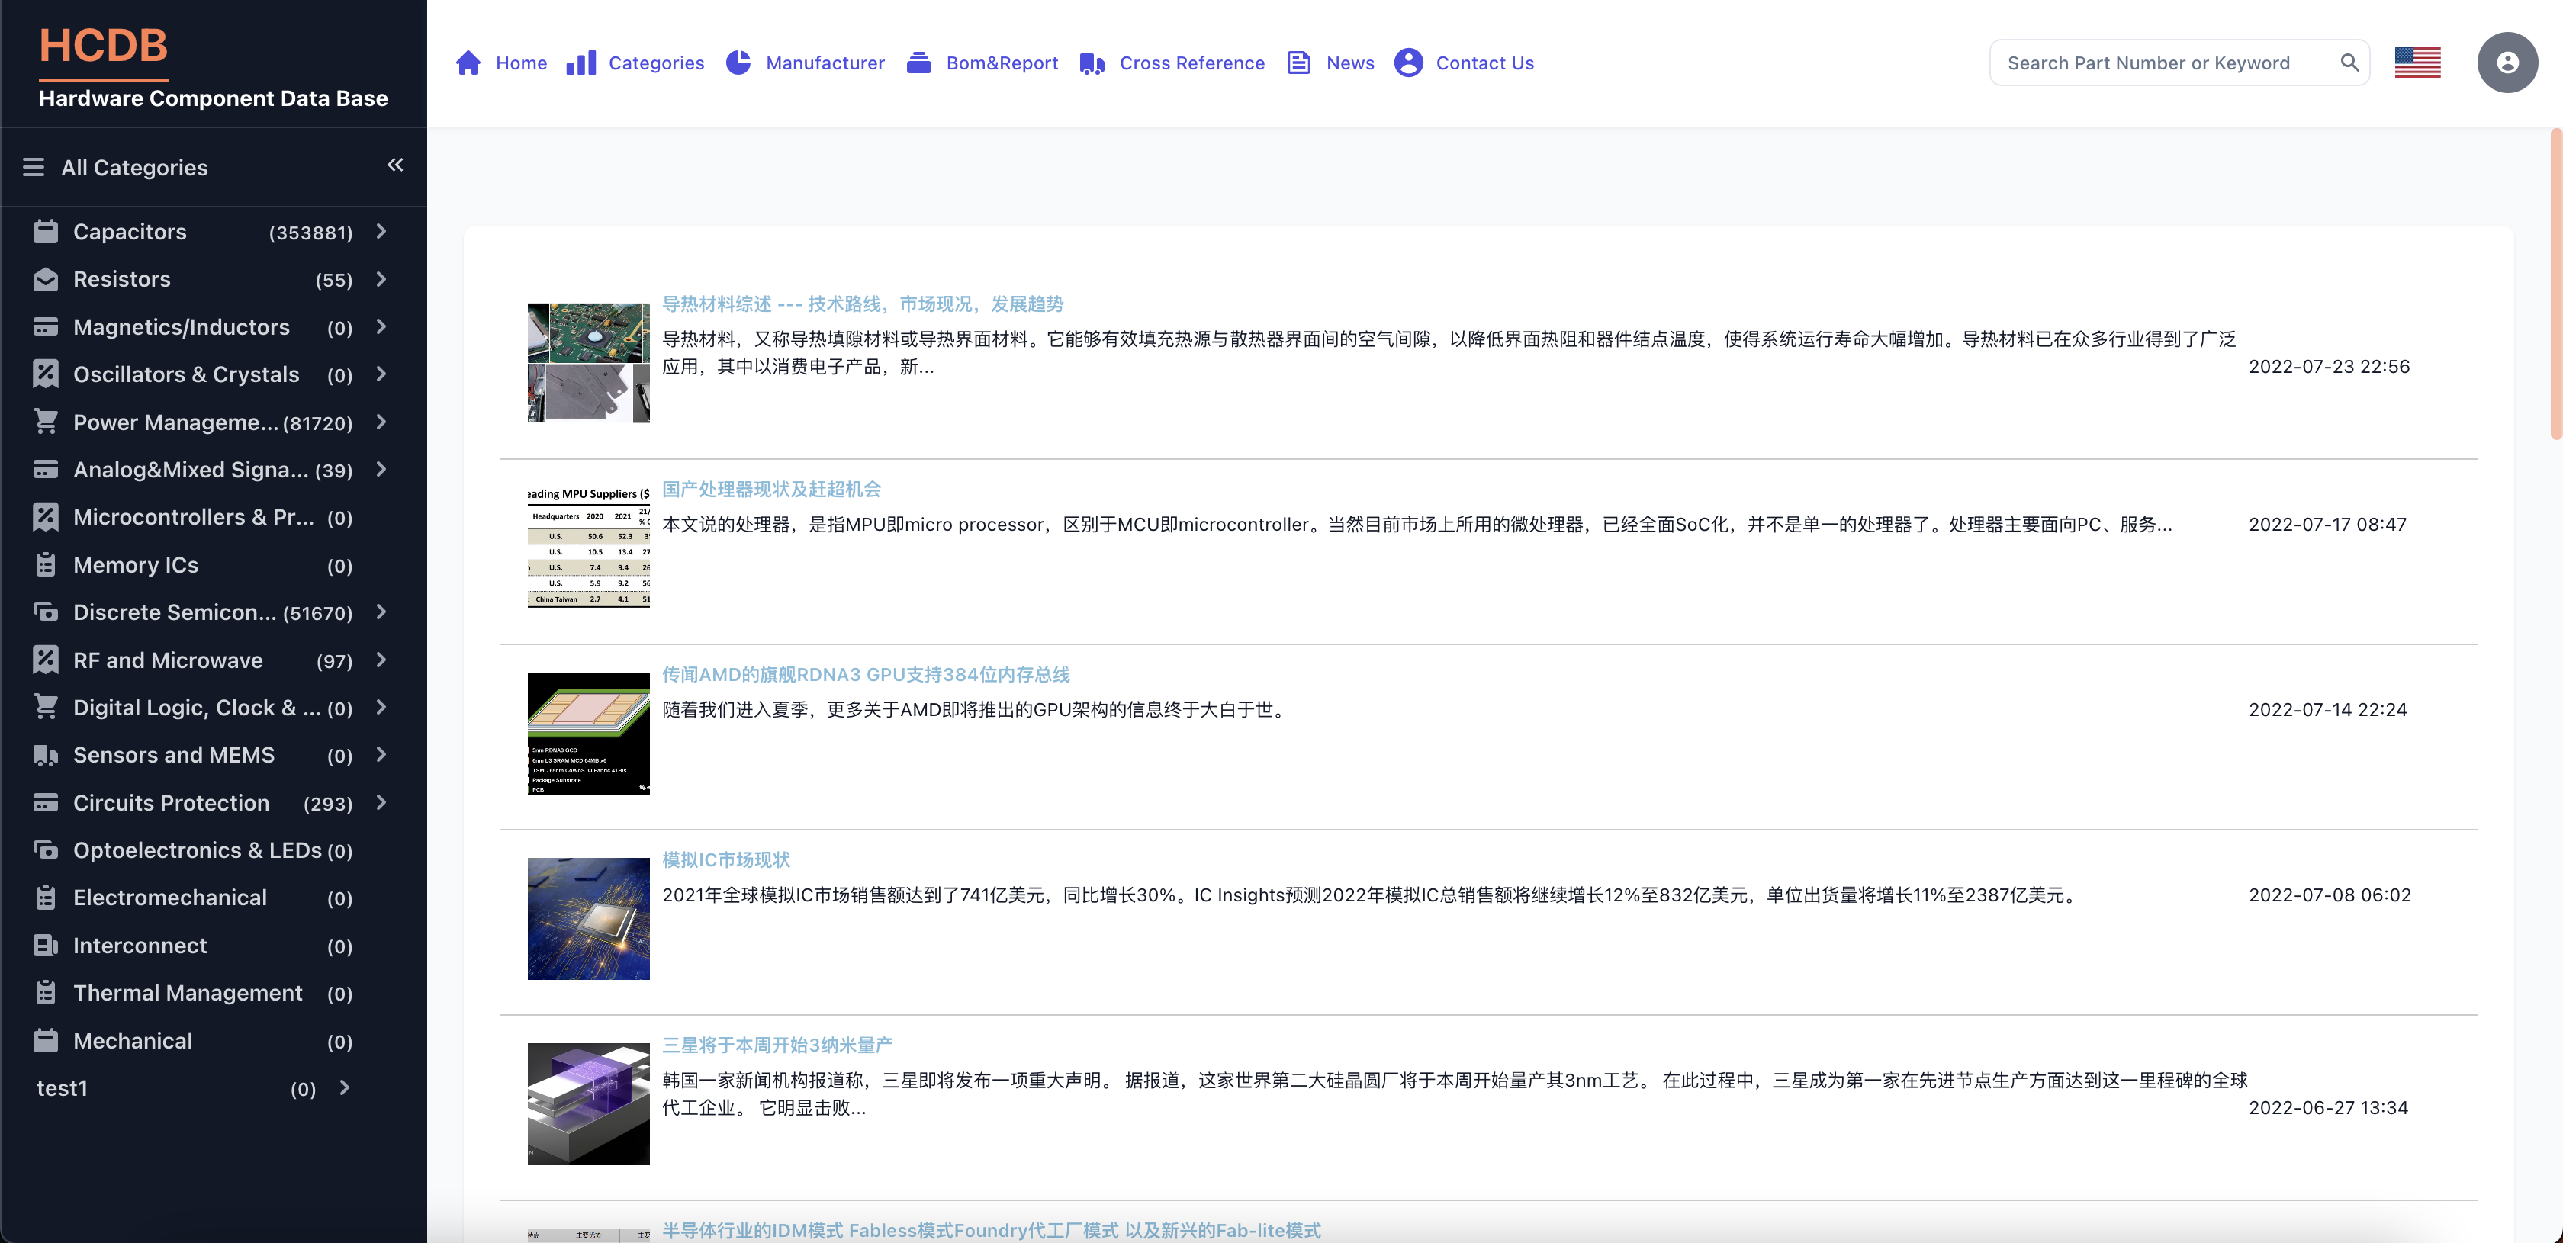2563x1243 pixels.
Task: Click the search magnifier icon
Action: click(2349, 63)
